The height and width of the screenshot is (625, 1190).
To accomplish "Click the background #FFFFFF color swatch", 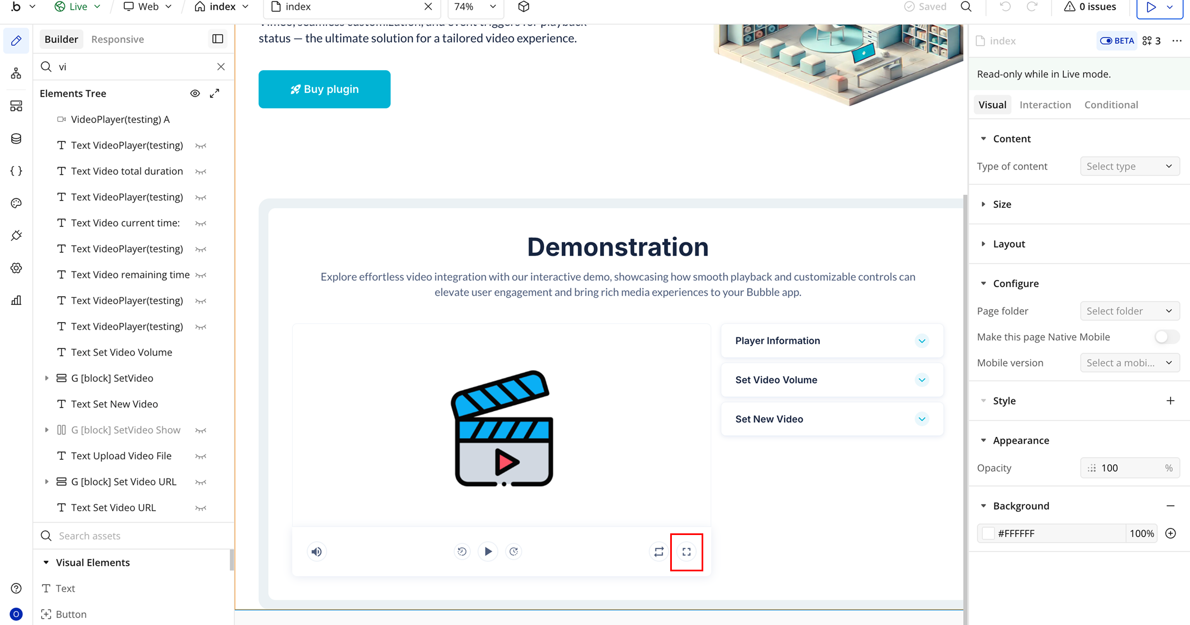I will [988, 533].
